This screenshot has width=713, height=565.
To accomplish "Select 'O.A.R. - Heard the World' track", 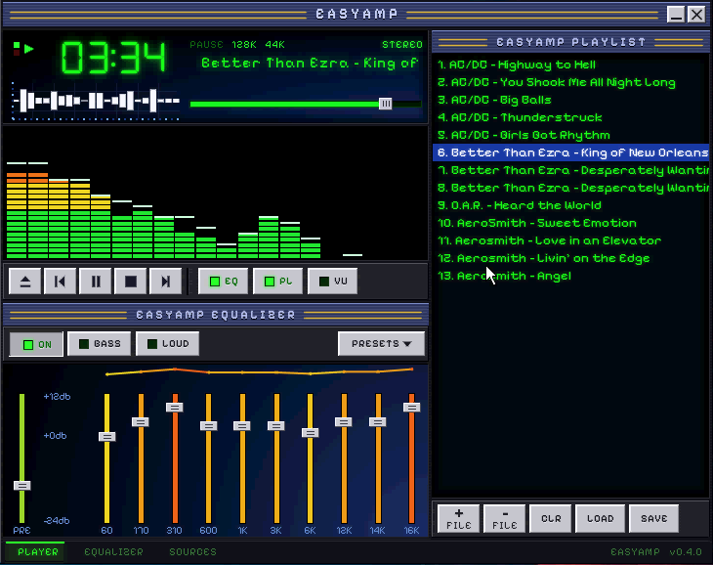I will (x=570, y=205).
